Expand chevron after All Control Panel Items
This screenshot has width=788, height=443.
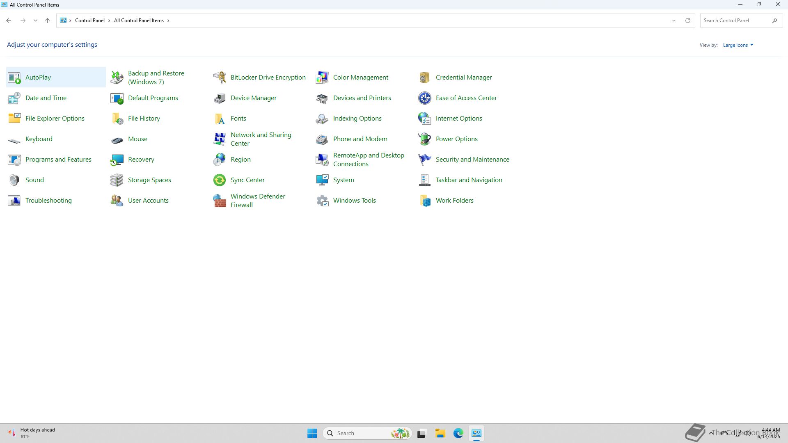168,21
